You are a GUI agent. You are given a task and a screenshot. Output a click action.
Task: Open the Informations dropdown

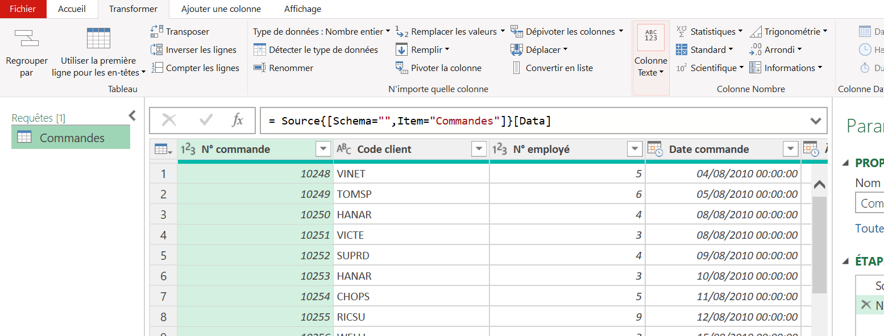[x=820, y=68]
